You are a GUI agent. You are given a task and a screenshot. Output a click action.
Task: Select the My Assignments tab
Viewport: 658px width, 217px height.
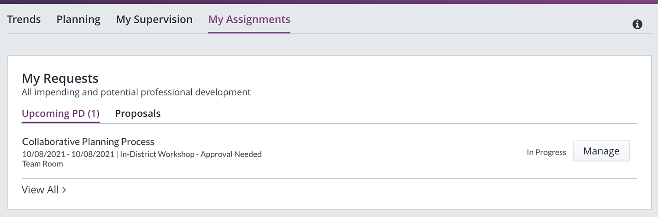pyautogui.click(x=249, y=20)
